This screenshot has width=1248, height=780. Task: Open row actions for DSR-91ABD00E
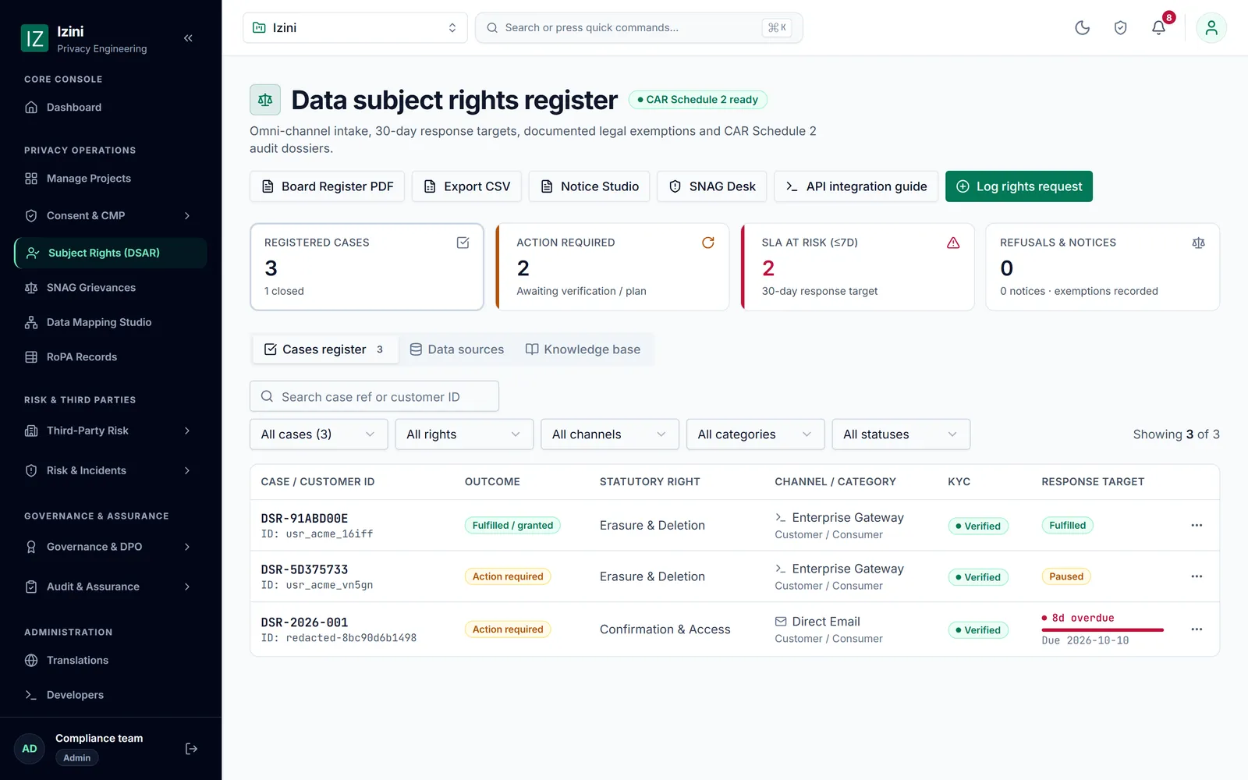tap(1197, 526)
